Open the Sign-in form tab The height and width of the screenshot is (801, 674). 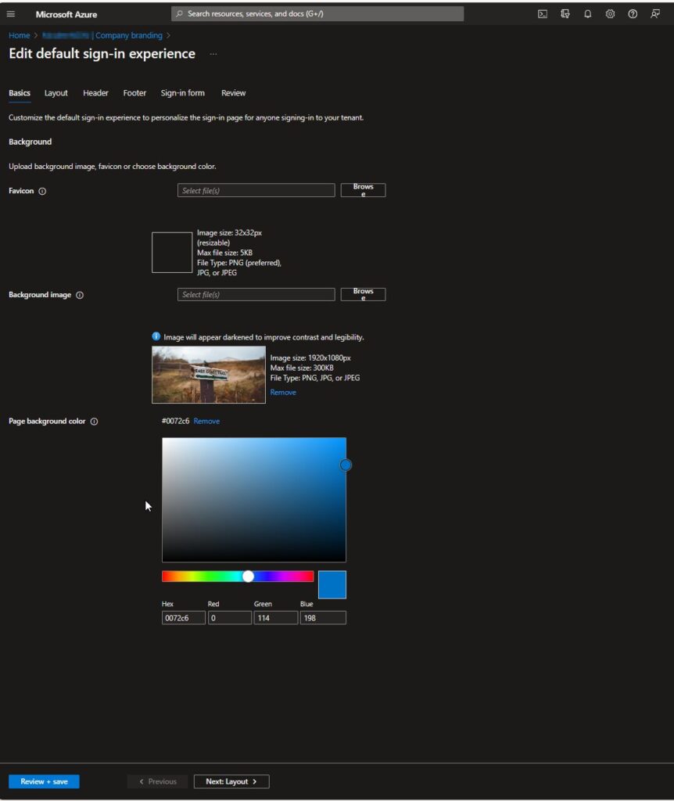[x=182, y=93]
